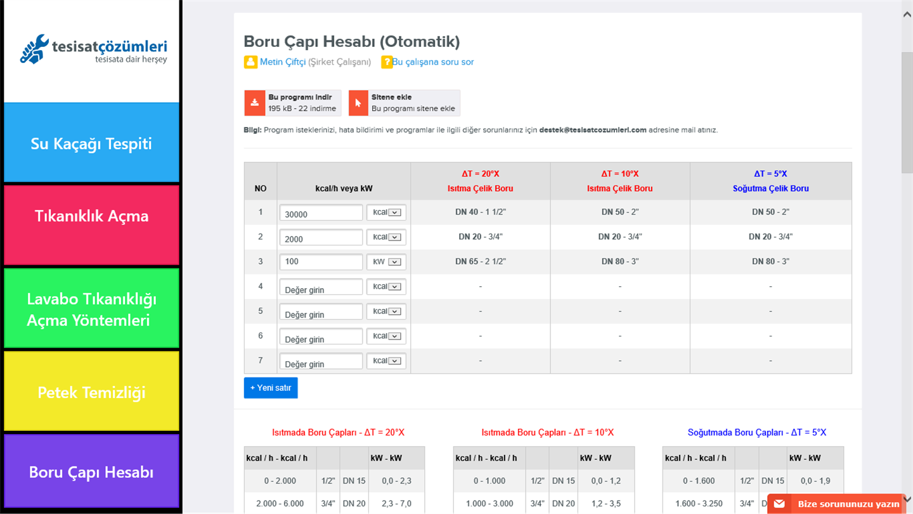Click the value field containing 30000
913x514 pixels.
click(321, 213)
